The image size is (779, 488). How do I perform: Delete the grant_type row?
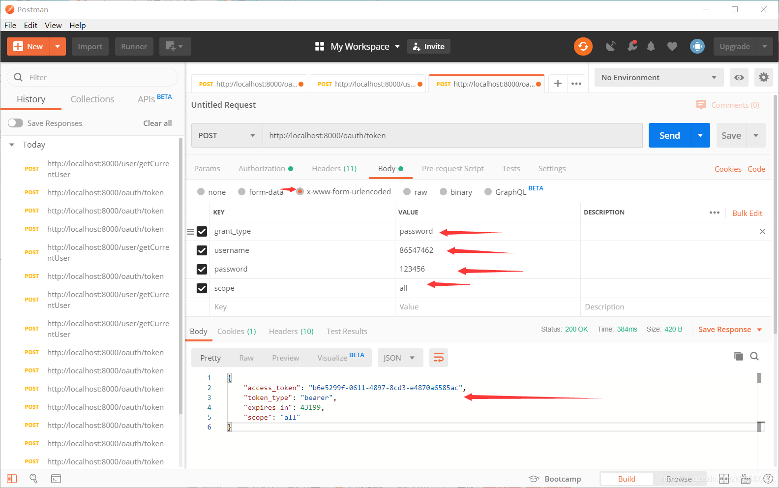pyautogui.click(x=762, y=231)
